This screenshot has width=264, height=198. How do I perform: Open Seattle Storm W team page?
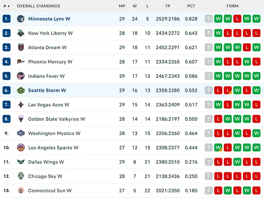coord(47,90)
